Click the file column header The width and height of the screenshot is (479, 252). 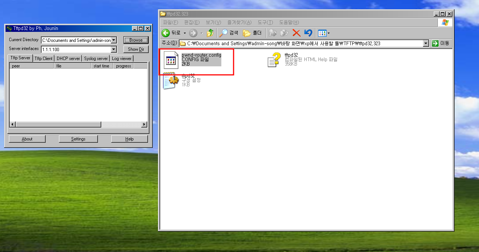[72, 66]
